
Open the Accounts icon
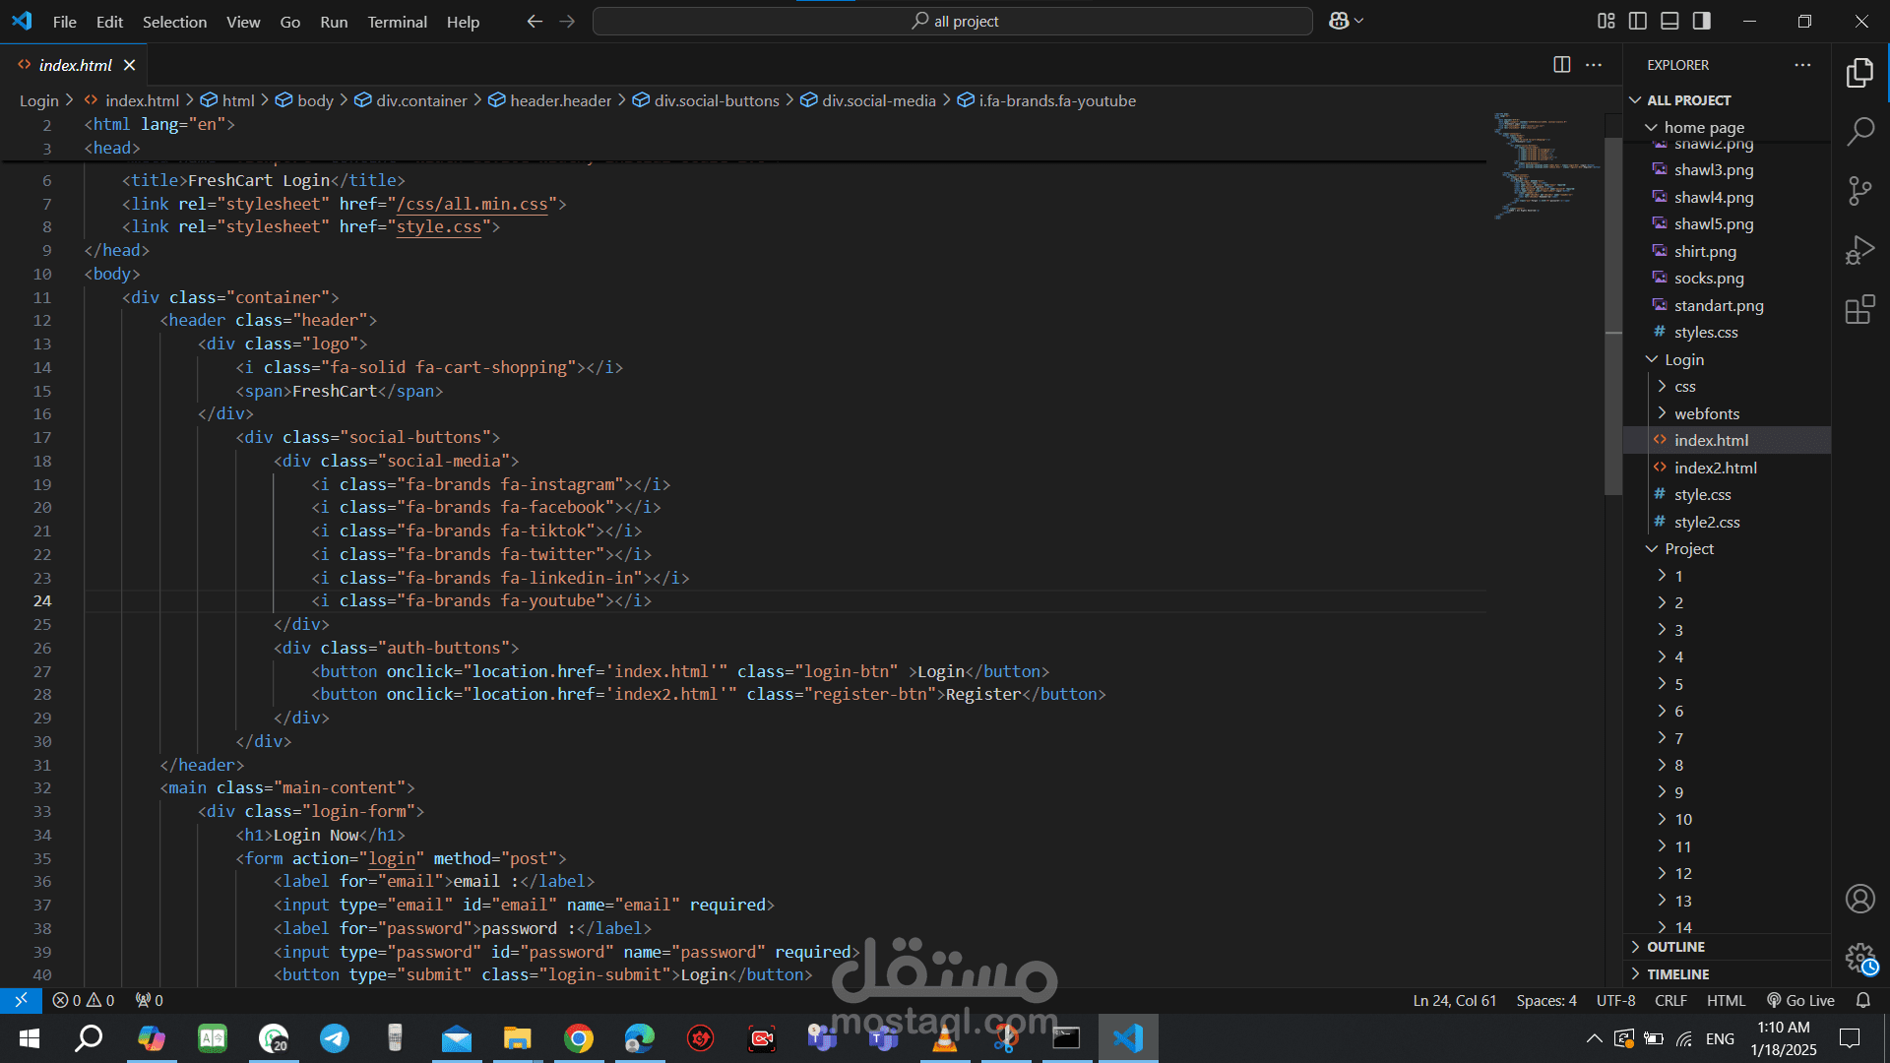[x=1859, y=899]
